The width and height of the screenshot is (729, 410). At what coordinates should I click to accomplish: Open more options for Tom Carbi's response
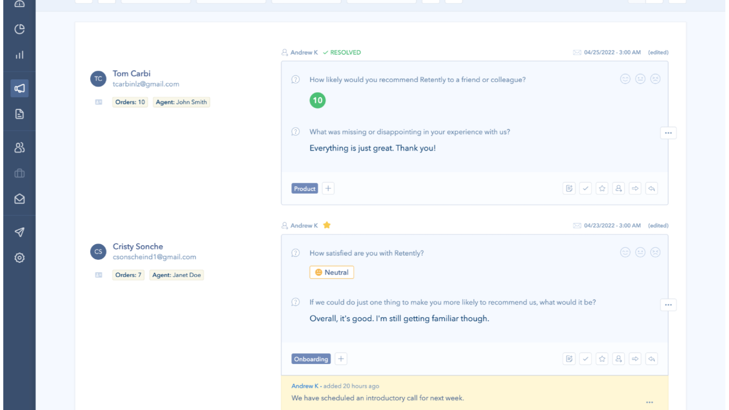[668, 133]
